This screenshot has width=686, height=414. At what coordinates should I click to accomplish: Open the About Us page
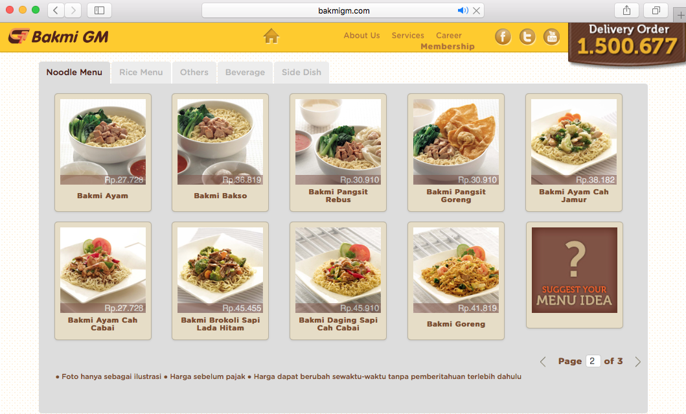coord(361,36)
